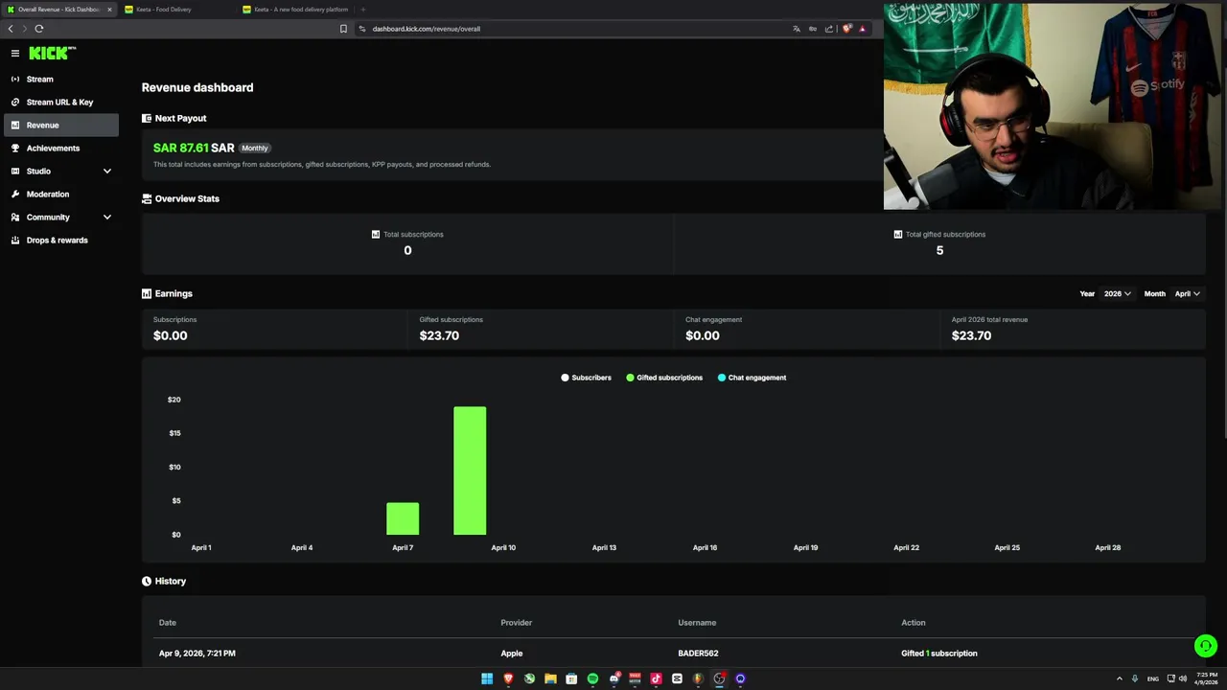Screen dimensions: 1227x690
Task: Click the short green April 7 bar
Action: point(403,518)
